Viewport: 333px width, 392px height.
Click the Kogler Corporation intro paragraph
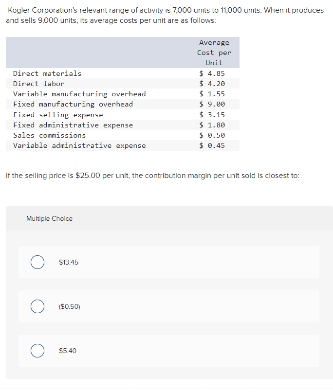click(x=165, y=15)
